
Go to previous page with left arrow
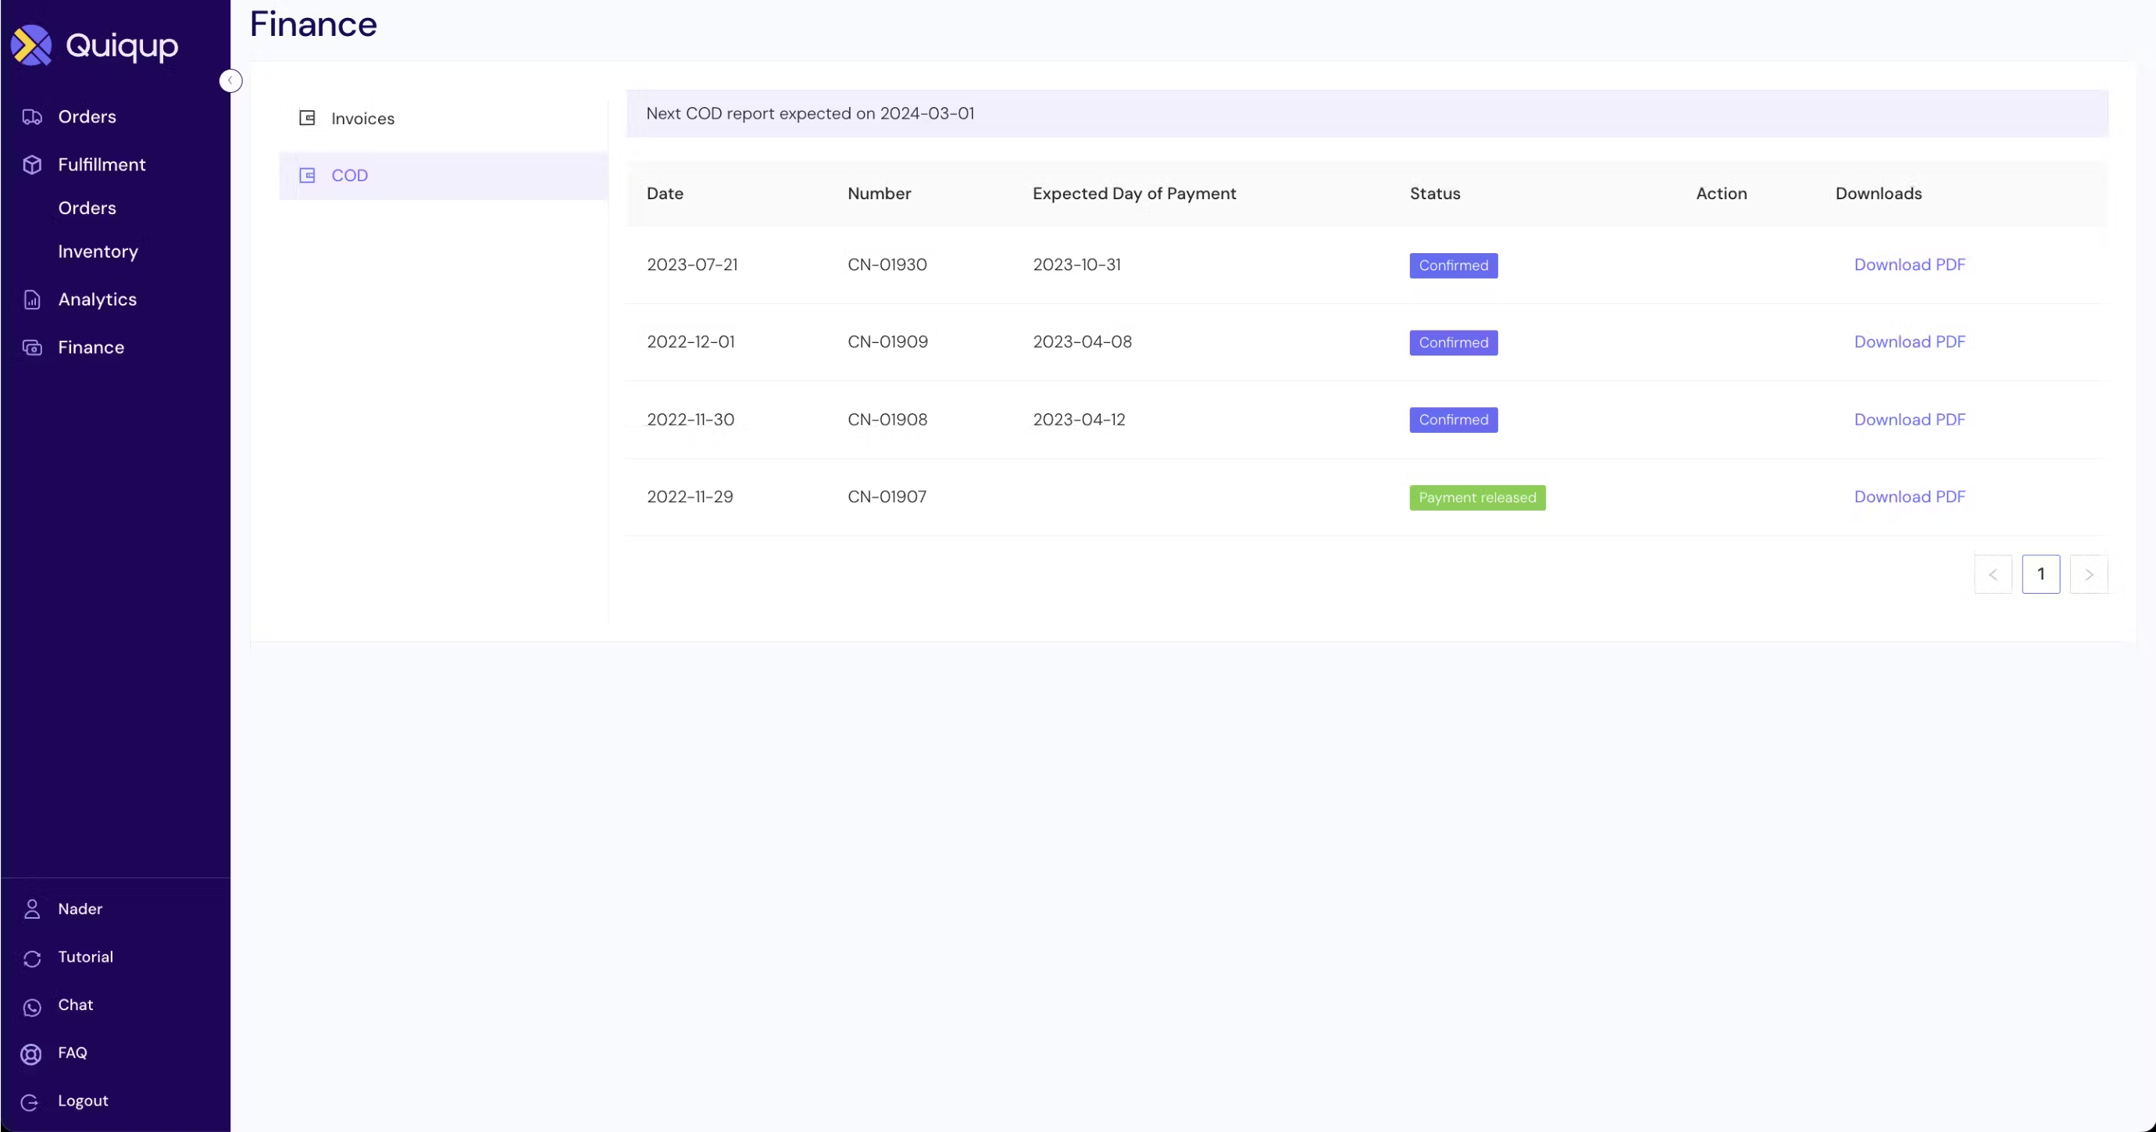pyautogui.click(x=1993, y=574)
